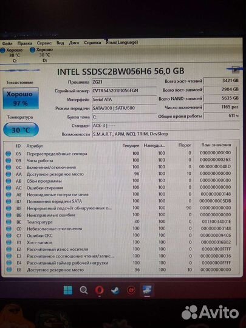Open Steam from the taskbar
This screenshot has width=246, height=328.
click(x=115, y=290)
